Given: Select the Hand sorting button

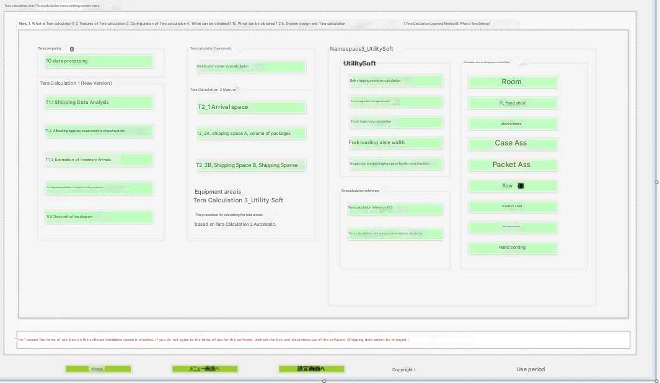Looking at the screenshot, I should coord(513,247).
